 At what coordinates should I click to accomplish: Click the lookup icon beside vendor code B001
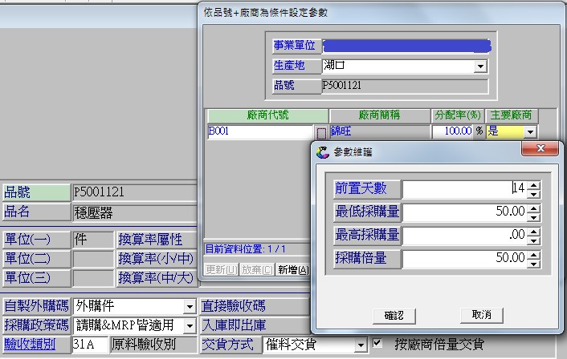[321, 133]
